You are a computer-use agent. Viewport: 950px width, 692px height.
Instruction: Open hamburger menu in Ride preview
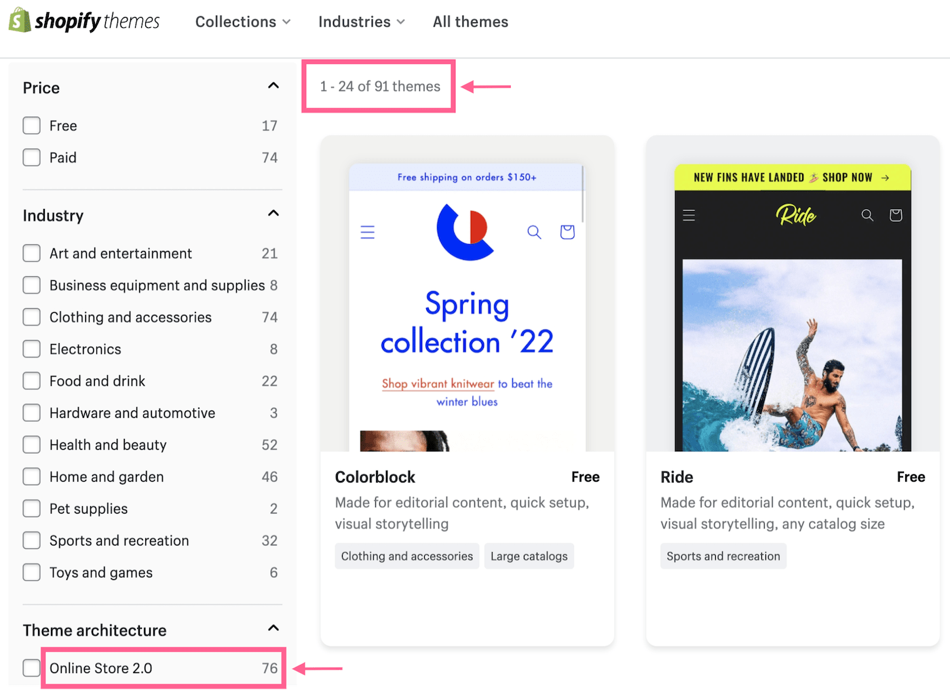[689, 215]
